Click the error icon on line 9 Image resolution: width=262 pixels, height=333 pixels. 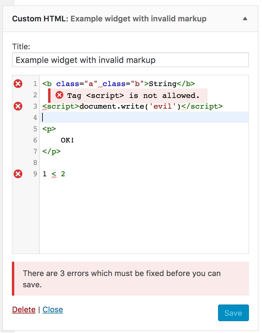coord(18,174)
